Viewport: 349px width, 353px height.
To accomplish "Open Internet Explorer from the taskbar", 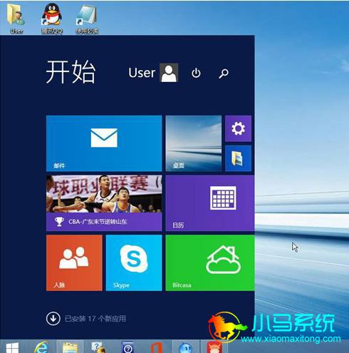I will pos(42,347).
